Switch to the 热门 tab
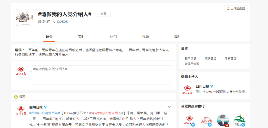 click(113, 37)
